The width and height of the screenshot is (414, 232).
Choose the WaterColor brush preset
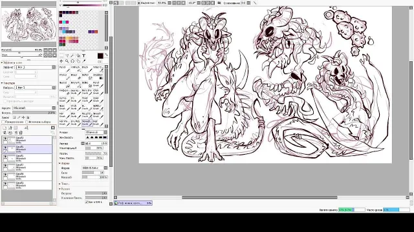tap(98, 69)
